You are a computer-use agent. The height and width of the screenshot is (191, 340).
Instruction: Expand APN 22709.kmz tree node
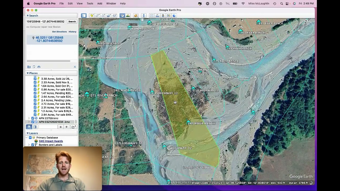[x=29, y=118]
